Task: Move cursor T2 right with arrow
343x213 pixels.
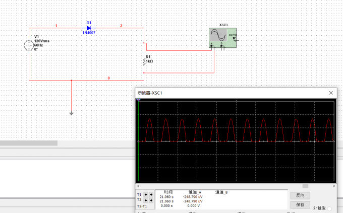Action: [151, 200]
